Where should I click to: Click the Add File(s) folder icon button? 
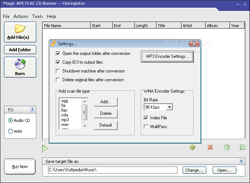point(20,32)
